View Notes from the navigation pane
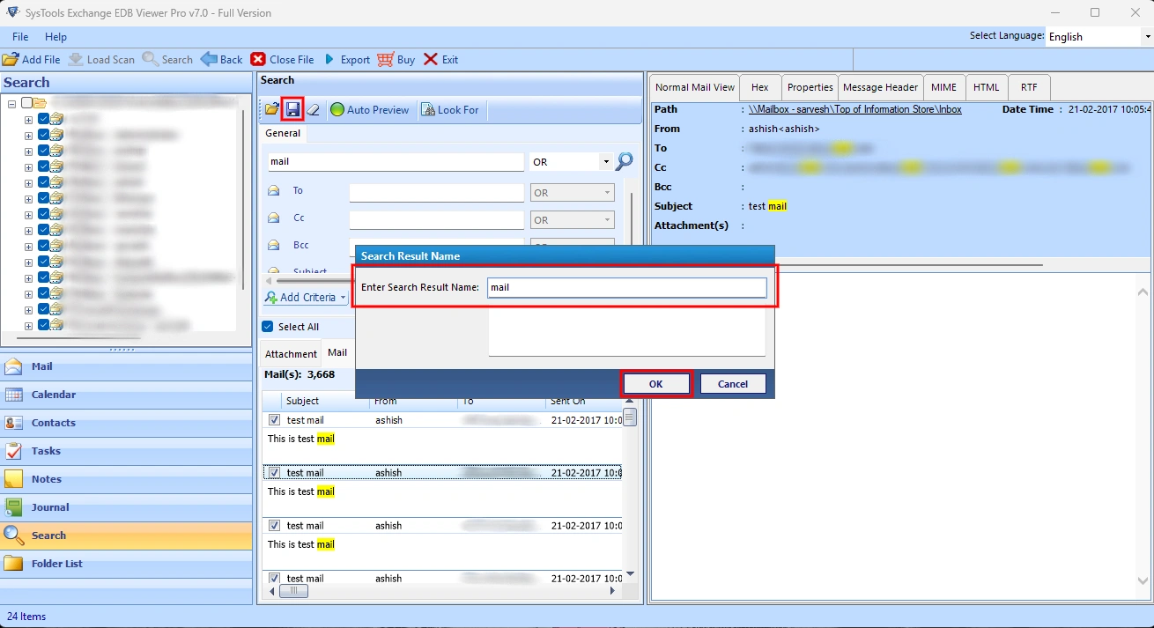 point(126,479)
